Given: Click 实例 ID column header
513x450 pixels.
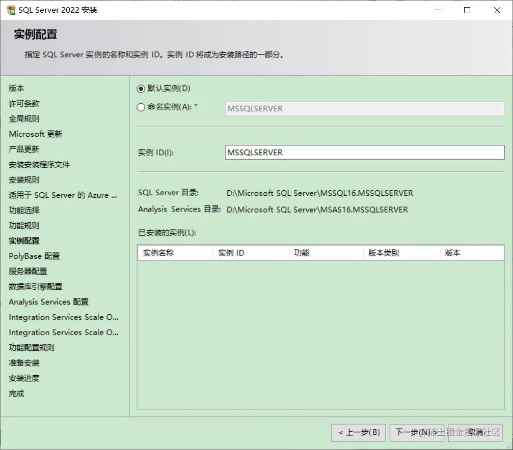Looking at the screenshot, I should (251, 253).
